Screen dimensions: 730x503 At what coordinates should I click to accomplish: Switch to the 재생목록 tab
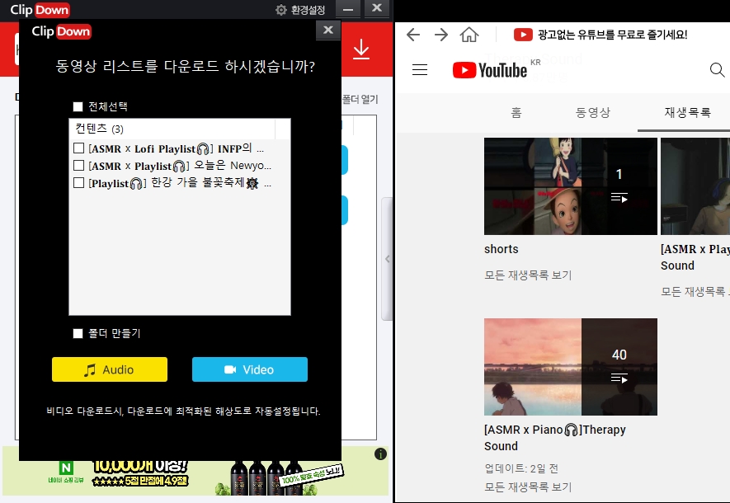tap(687, 112)
